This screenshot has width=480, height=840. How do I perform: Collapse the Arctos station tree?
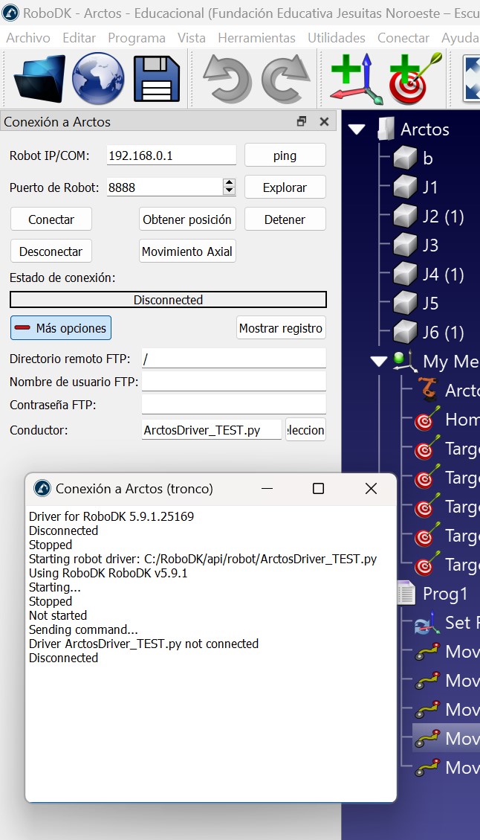pyautogui.click(x=357, y=129)
